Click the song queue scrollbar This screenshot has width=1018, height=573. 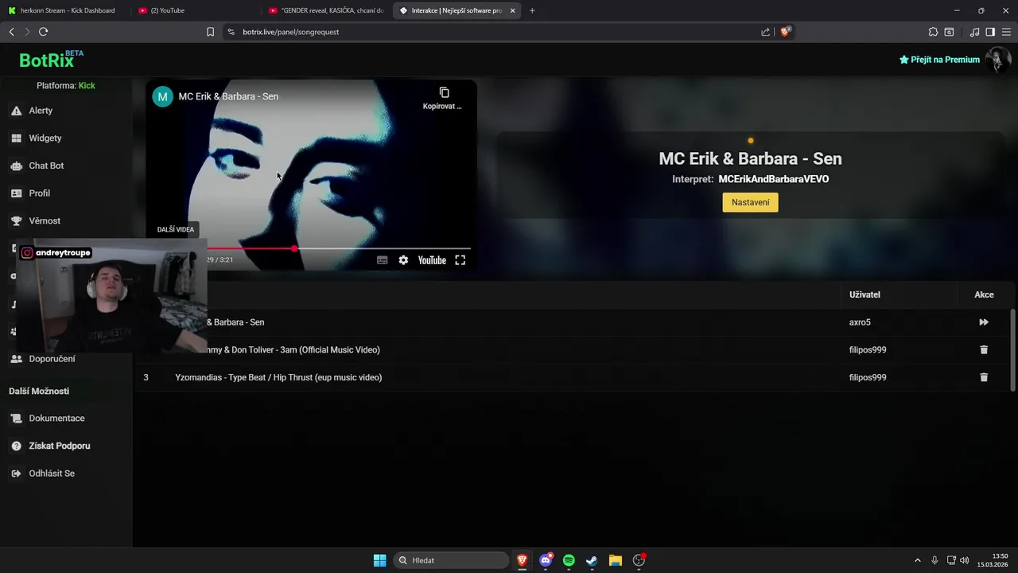click(x=1012, y=349)
